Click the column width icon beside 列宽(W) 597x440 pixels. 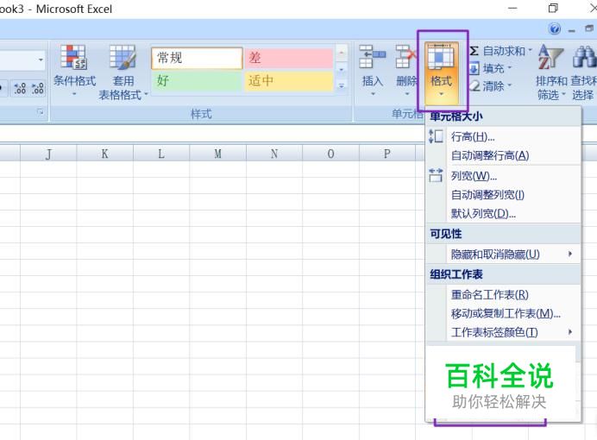coord(436,175)
